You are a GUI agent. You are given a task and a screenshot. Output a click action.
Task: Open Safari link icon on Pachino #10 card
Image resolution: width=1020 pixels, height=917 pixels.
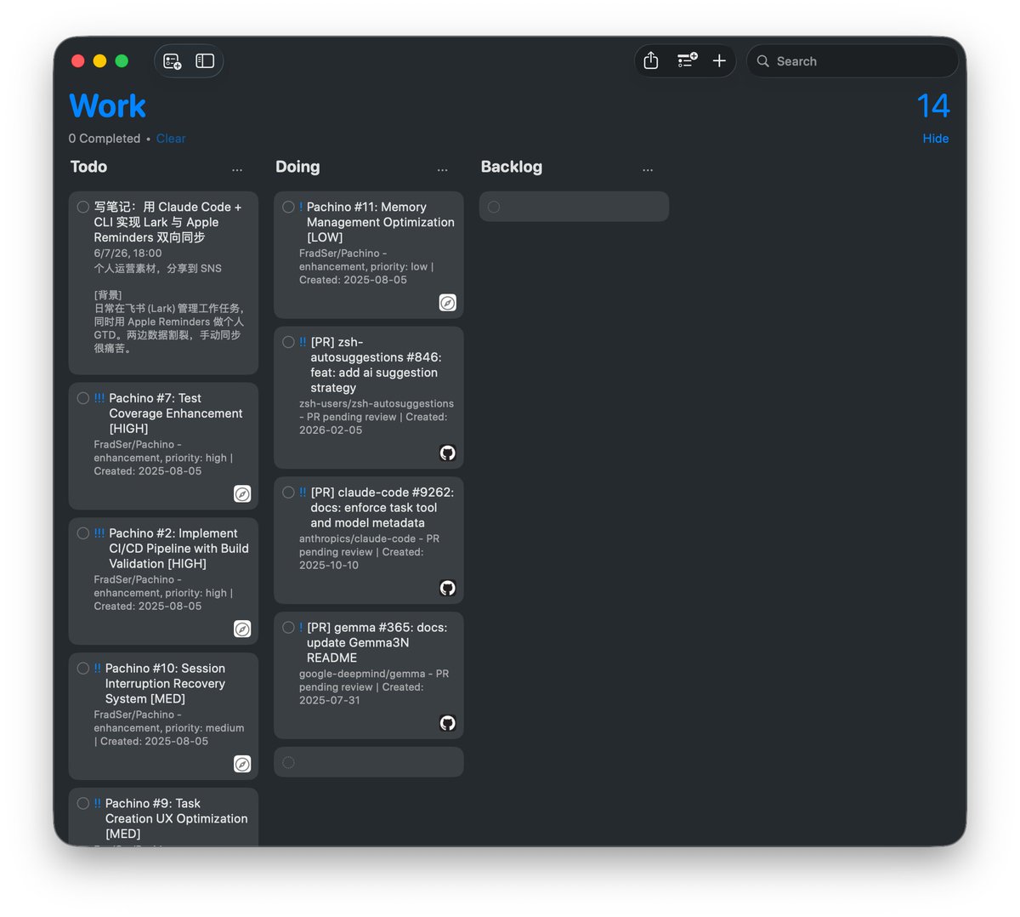242,764
